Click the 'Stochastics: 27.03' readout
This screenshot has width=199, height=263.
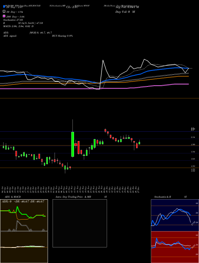13,20
